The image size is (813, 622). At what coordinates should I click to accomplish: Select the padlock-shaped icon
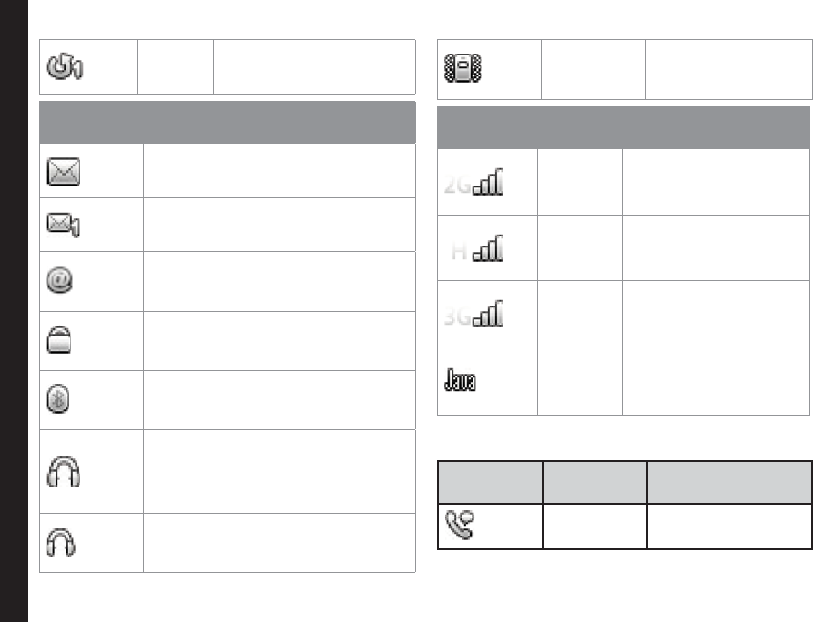[x=60, y=341]
